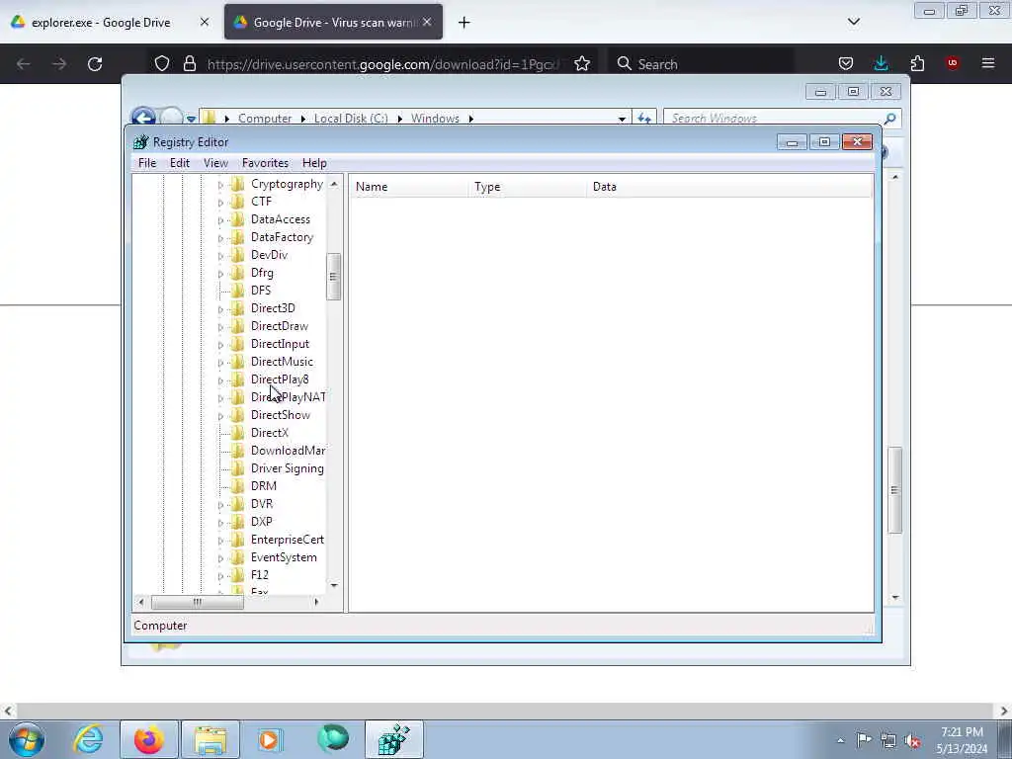This screenshot has height=759, width=1012.
Task: Open the uBlock Origin extension icon
Action: pos(952,63)
